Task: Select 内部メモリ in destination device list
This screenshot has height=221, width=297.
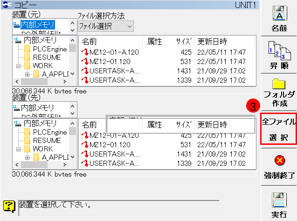Action: 37,108
